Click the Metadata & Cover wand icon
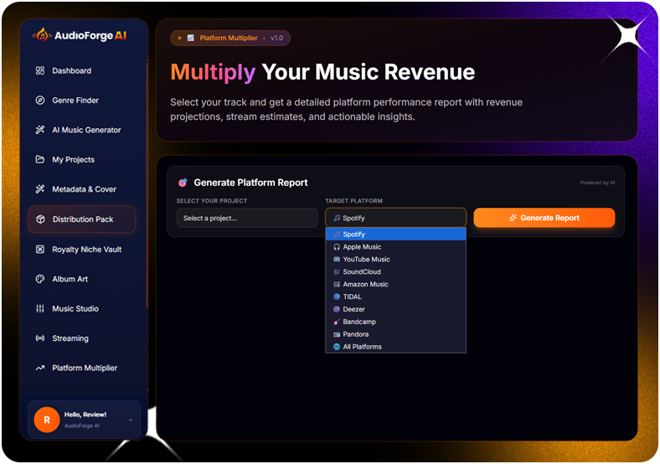Screen dimensions: 660x464 pos(40,189)
